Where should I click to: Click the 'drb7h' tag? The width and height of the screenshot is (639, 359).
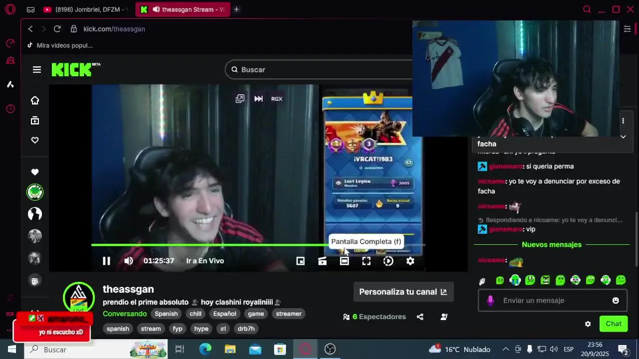pos(246,329)
